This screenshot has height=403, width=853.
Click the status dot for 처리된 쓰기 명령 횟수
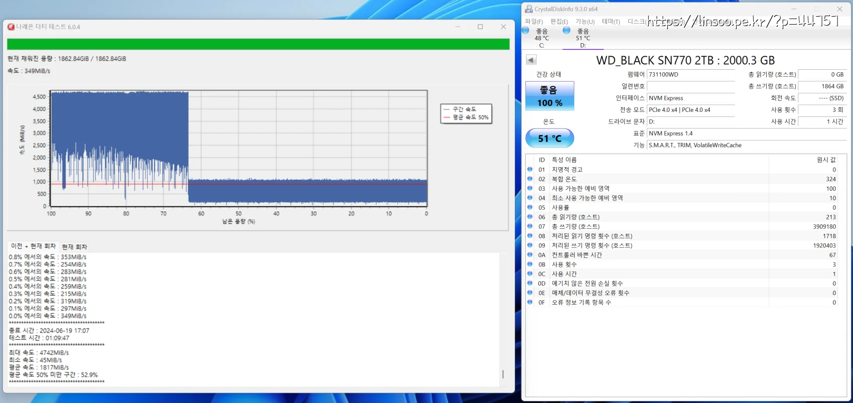coord(530,245)
